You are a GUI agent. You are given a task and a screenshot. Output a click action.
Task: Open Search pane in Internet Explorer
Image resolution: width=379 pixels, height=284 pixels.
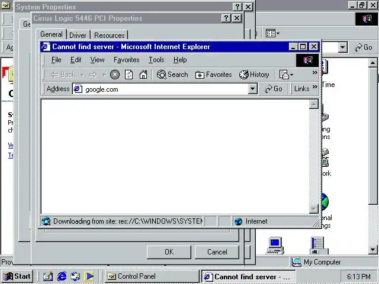[x=172, y=75]
